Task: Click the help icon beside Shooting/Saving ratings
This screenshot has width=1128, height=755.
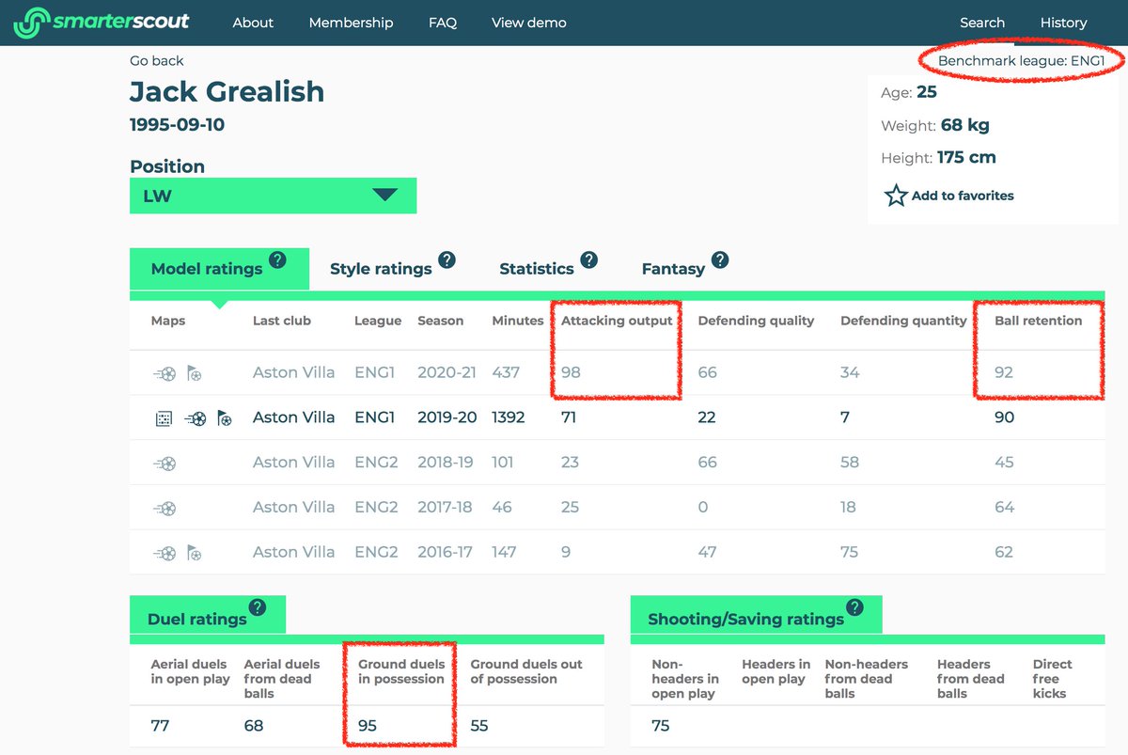Action: point(854,607)
